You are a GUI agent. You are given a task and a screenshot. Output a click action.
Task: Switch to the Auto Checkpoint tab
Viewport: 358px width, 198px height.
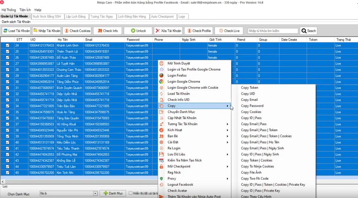(162, 17)
